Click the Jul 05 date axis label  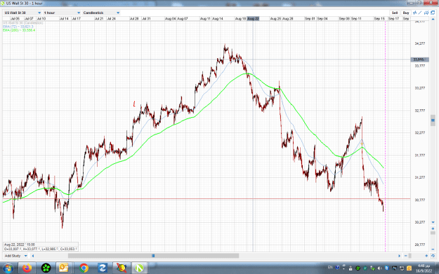pos(15,18)
